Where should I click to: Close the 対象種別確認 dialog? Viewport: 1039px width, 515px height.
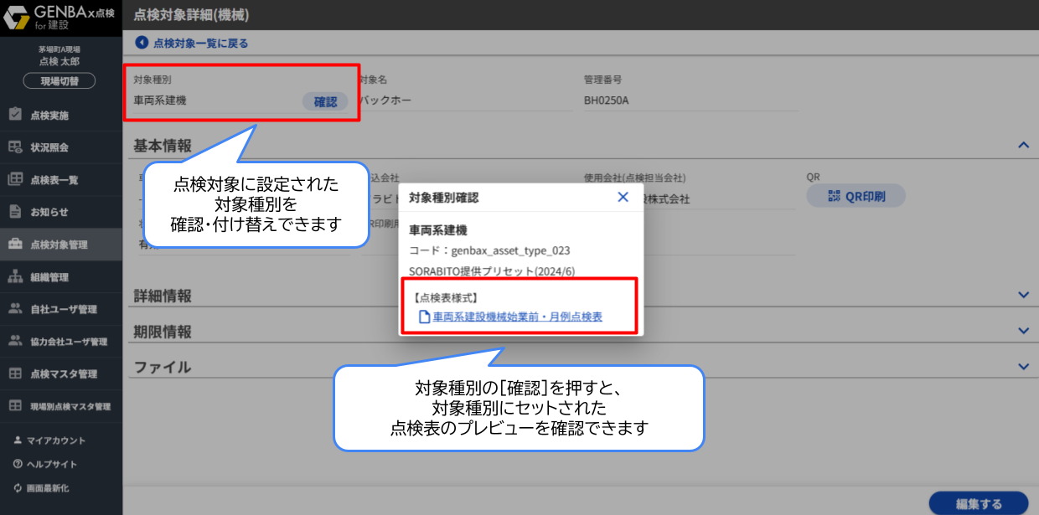(x=623, y=196)
